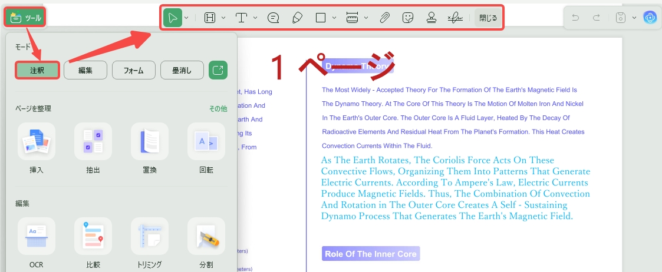
Task: Redo the last action
Action: 597,18
